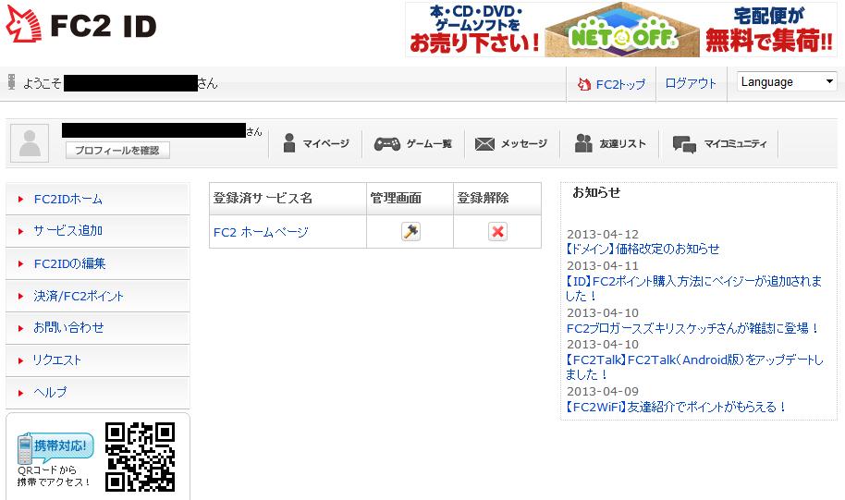Click the ようこそ welcome text
Screen dimensions: 845x500
(x=42, y=83)
